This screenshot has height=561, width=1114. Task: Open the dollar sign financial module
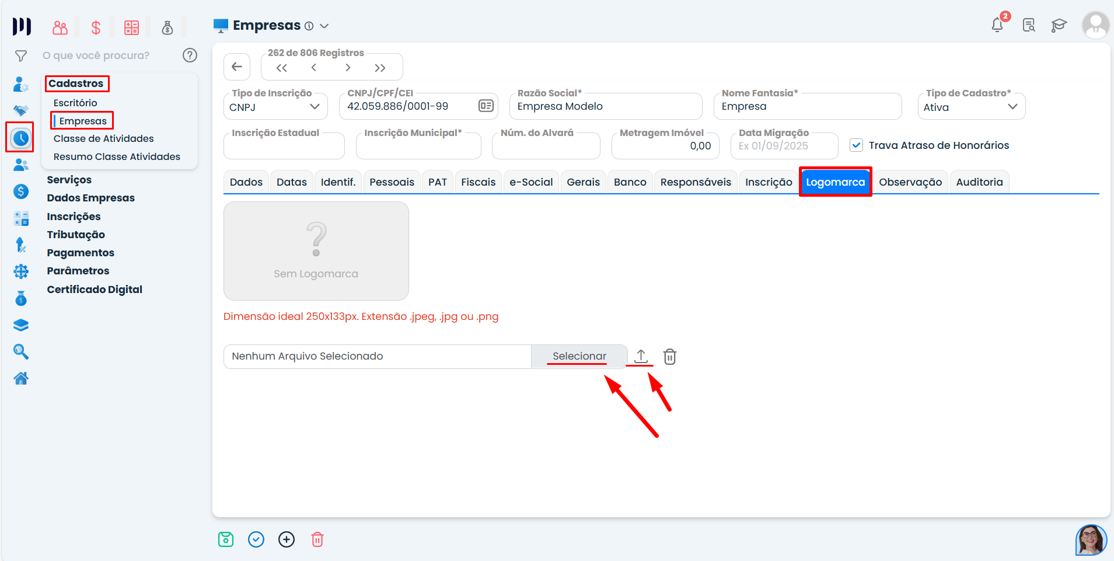click(x=96, y=27)
